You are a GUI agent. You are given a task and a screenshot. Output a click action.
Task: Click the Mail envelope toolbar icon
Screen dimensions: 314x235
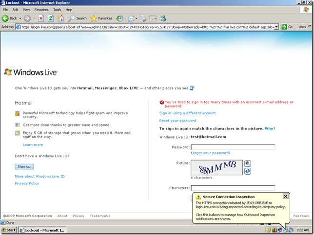pyautogui.click(x=131, y=18)
